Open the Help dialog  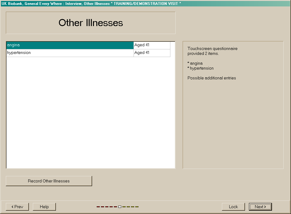point(44,207)
